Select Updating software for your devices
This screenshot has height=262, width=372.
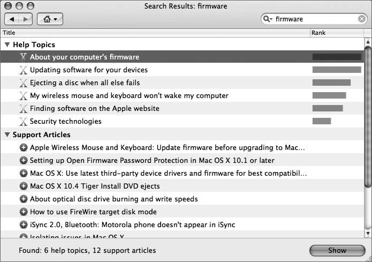(x=182, y=70)
